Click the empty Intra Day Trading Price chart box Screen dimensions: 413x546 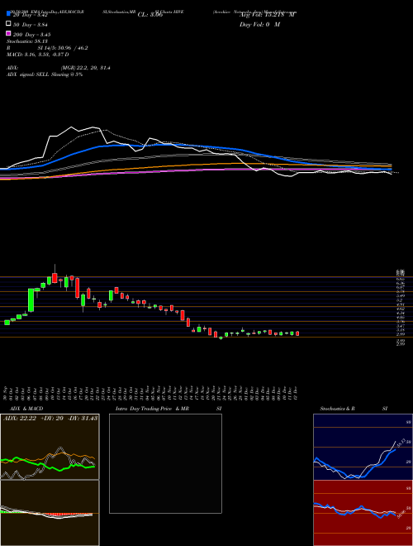[x=165, y=463]
